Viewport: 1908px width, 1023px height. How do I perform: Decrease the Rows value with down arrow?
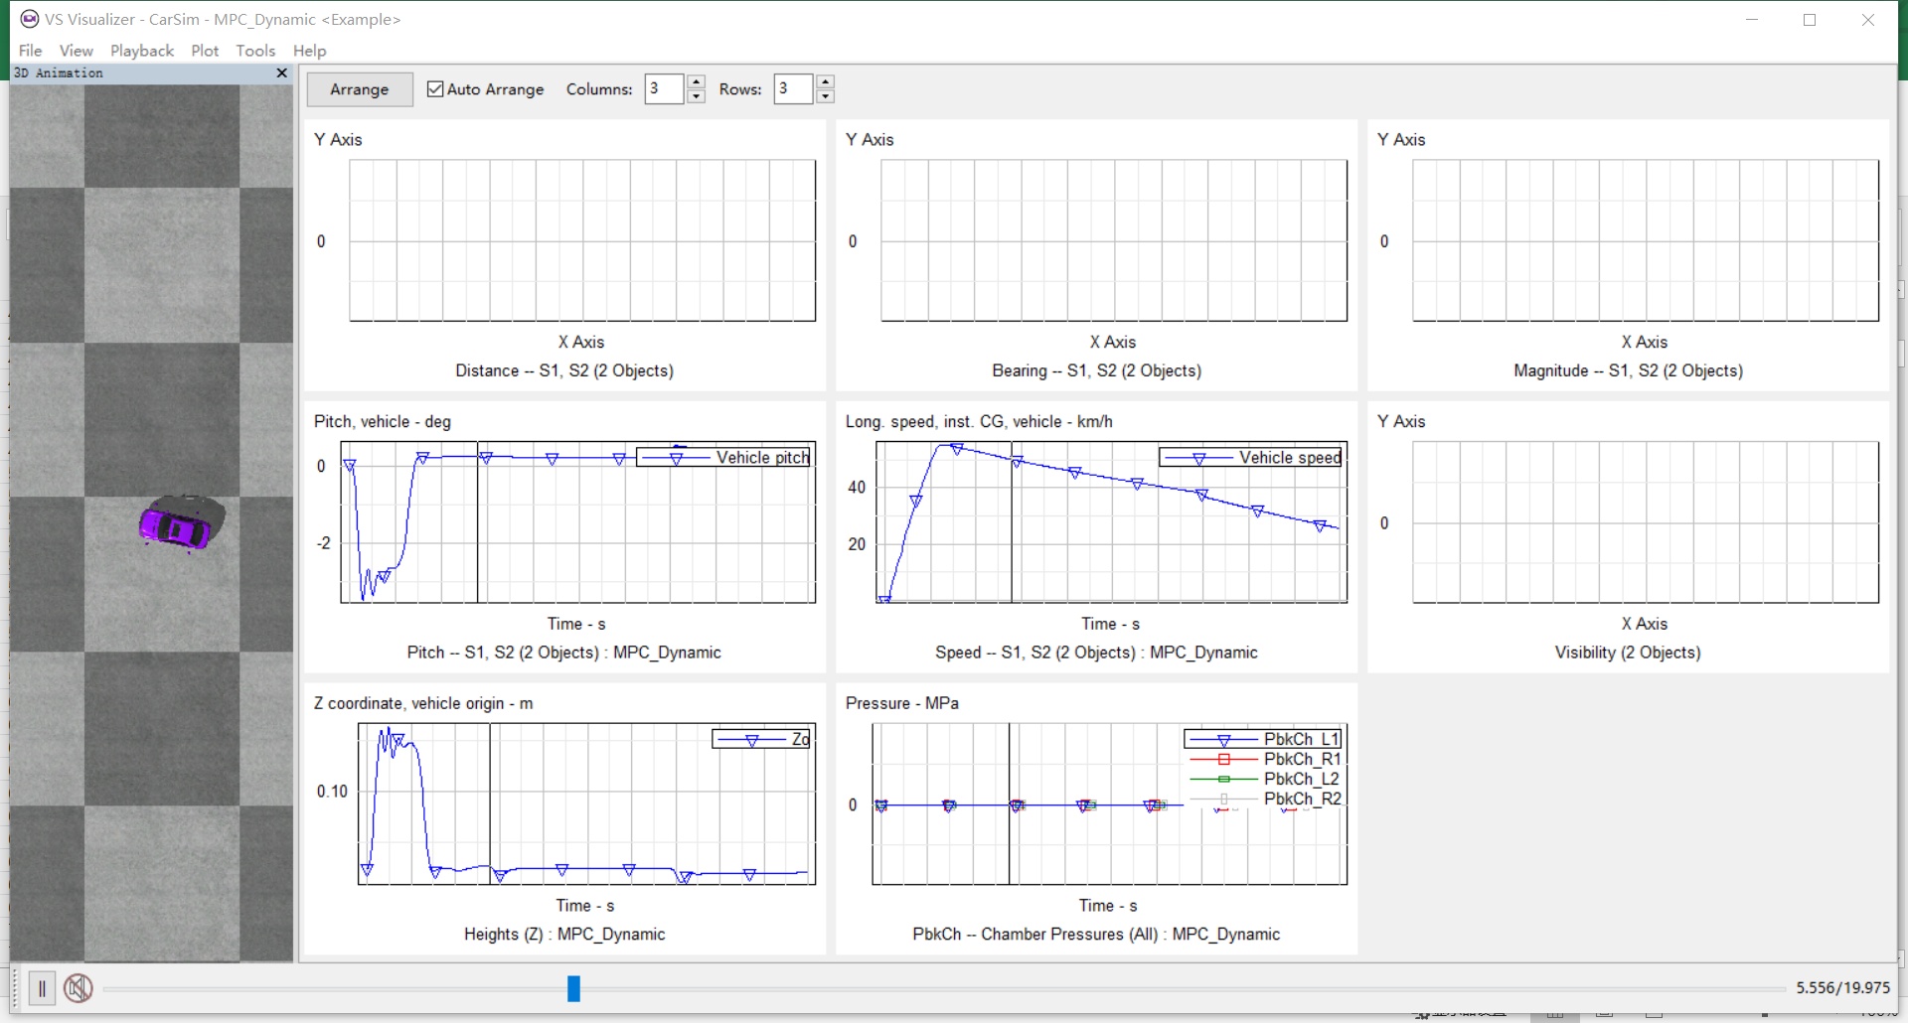[826, 95]
